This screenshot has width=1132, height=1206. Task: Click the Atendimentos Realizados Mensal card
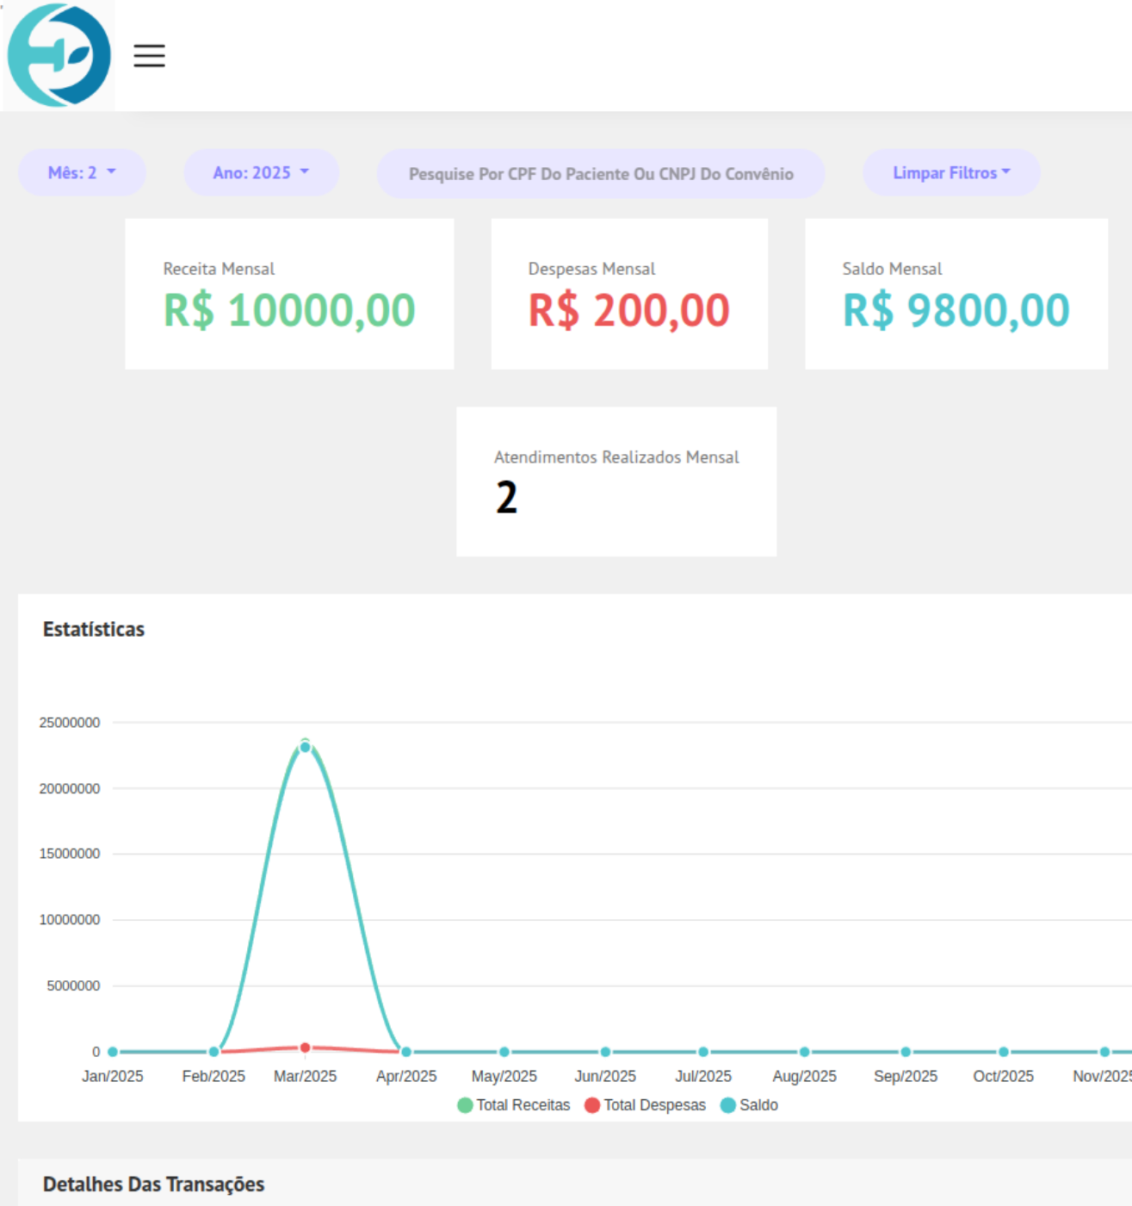click(616, 482)
